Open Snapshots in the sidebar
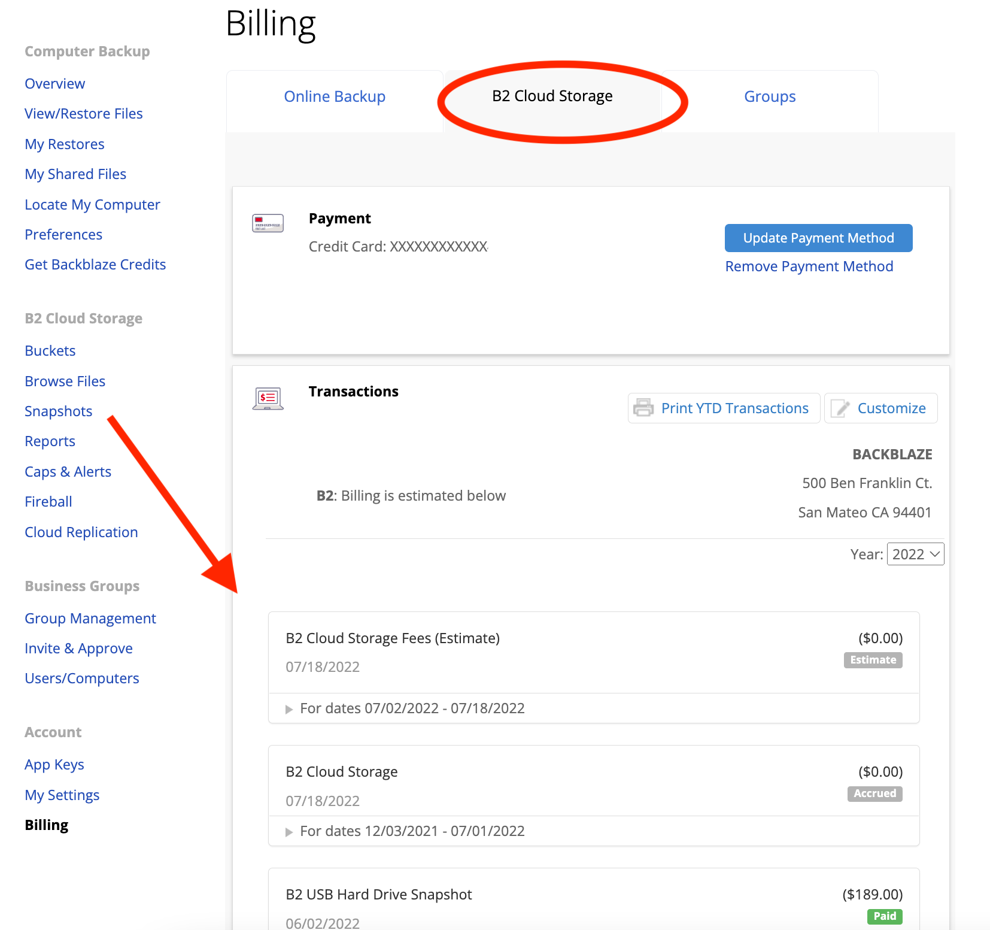The image size is (990, 930). tap(59, 411)
